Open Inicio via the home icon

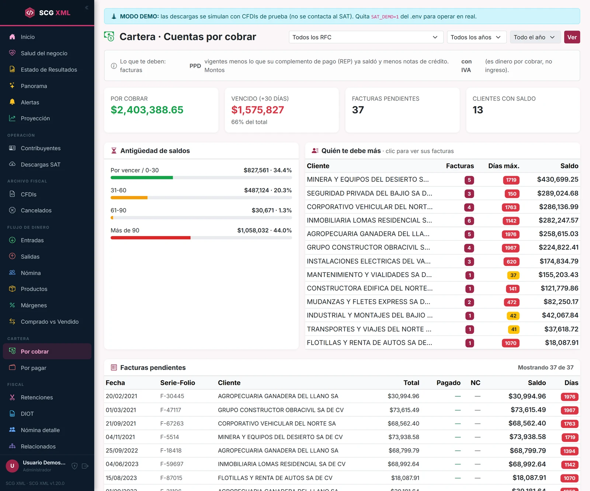[12, 37]
